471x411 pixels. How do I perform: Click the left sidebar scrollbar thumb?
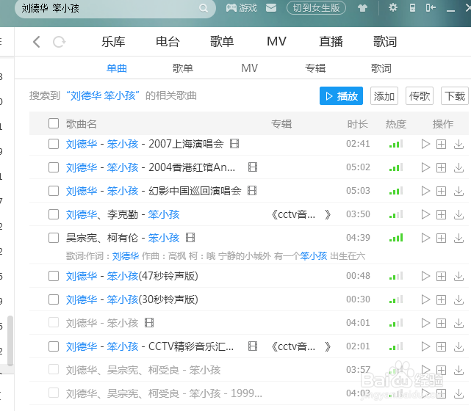pyautogui.click(x=10, y=341)
